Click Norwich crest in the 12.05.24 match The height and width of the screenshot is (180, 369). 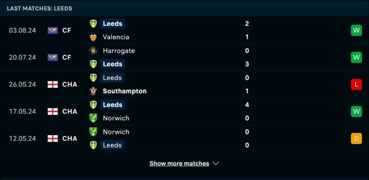94,132
